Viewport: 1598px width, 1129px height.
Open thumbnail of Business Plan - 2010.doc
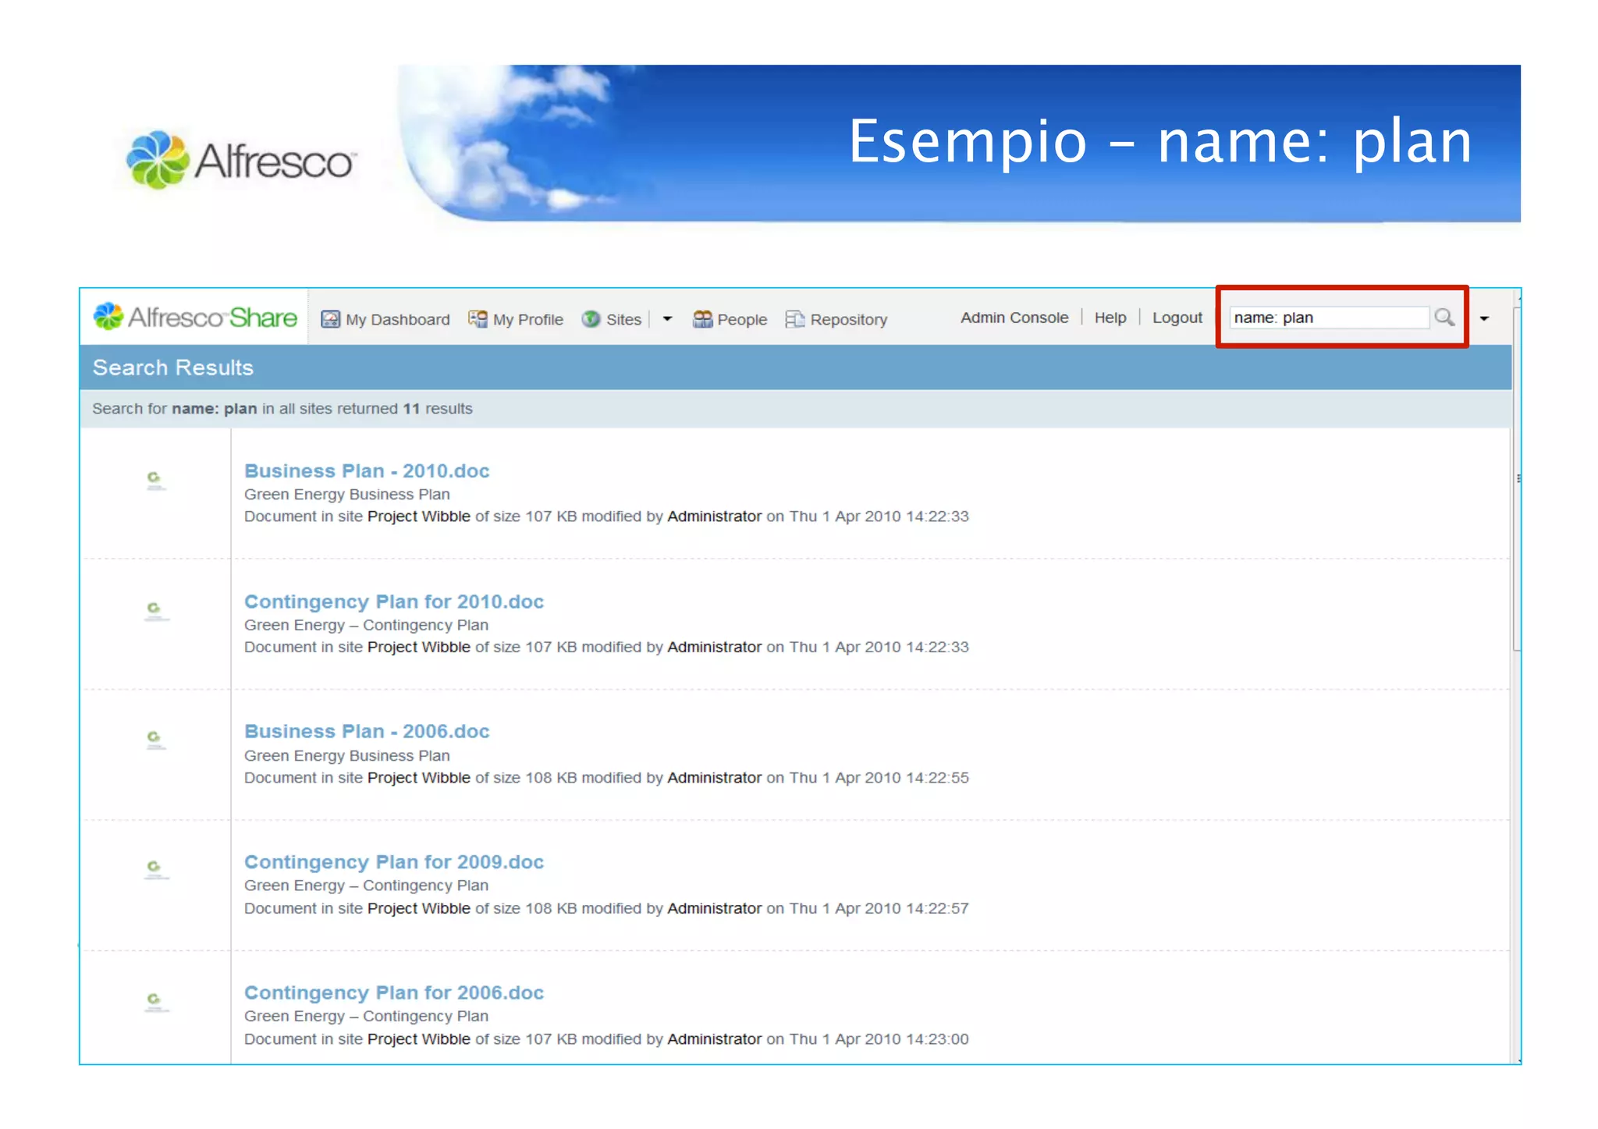point(155,481)
